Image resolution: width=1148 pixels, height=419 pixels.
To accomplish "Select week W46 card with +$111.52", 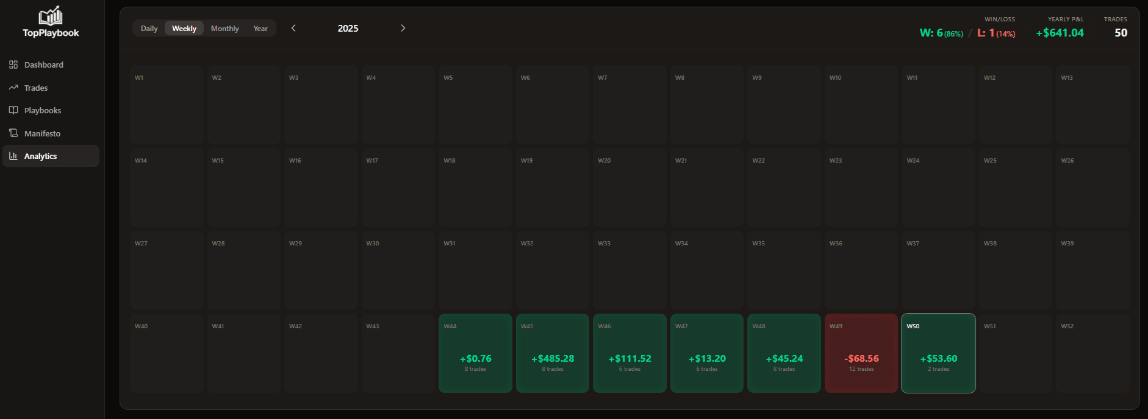I will tap(630, 353).
